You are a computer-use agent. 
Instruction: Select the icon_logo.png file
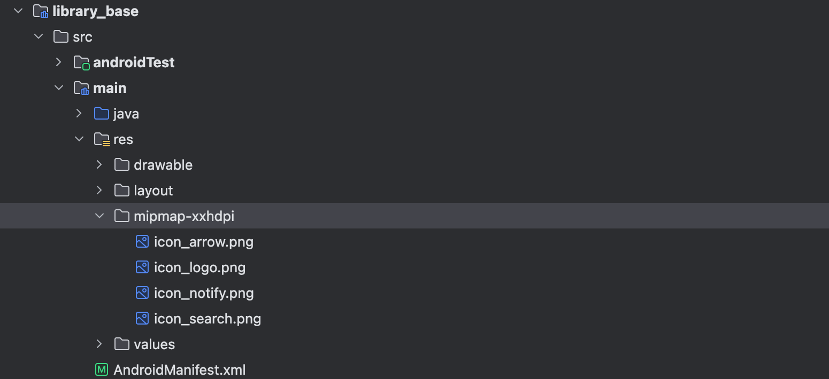(x=199, y=267)
